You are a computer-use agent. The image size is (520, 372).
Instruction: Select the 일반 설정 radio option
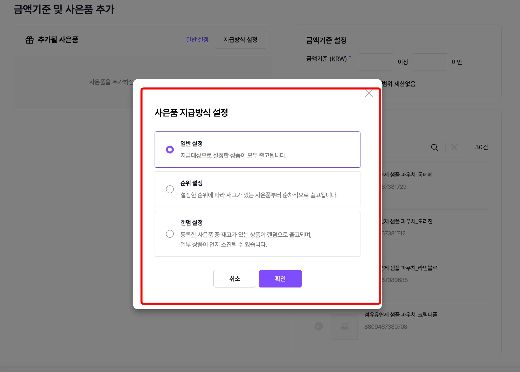170,150
